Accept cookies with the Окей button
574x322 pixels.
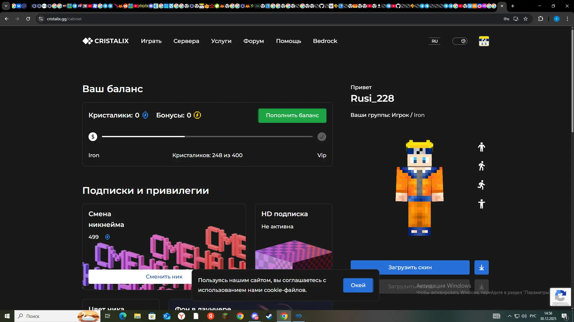[358, 285]
